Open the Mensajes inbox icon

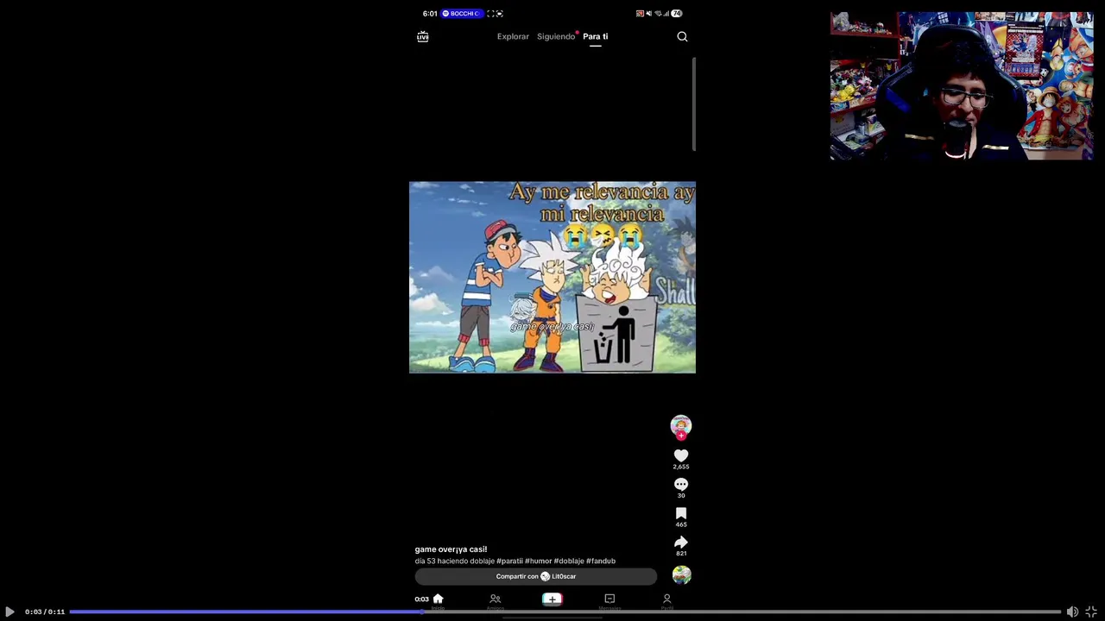(609, 599)
